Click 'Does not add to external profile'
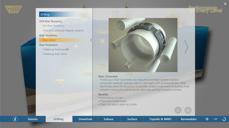This screenshot has height=128, width=229. tap(118, 104)
